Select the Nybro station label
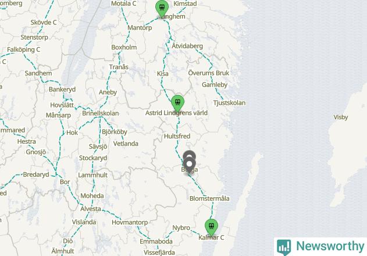Viewport: 367px width, 256px height. click(x=181, y=227)
